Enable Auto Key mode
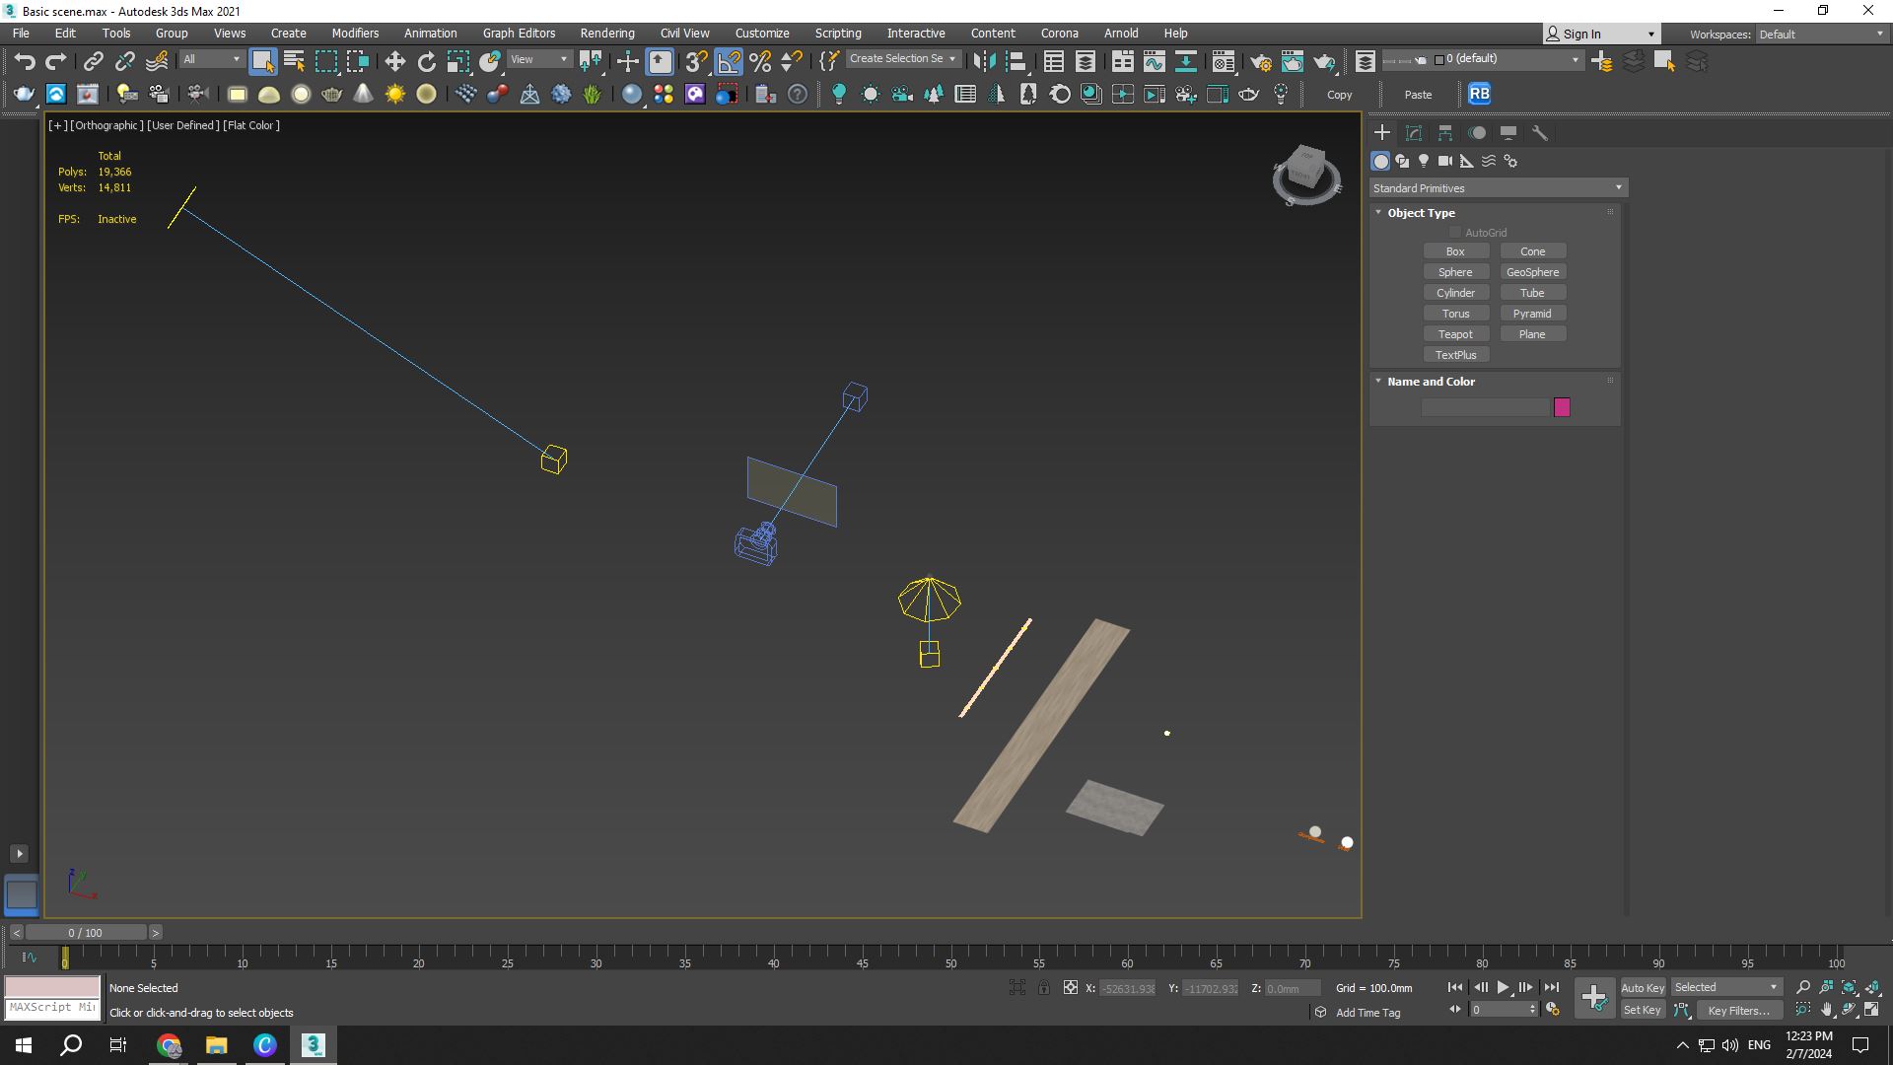The image size is (1893, 1065). point(1642,987)
